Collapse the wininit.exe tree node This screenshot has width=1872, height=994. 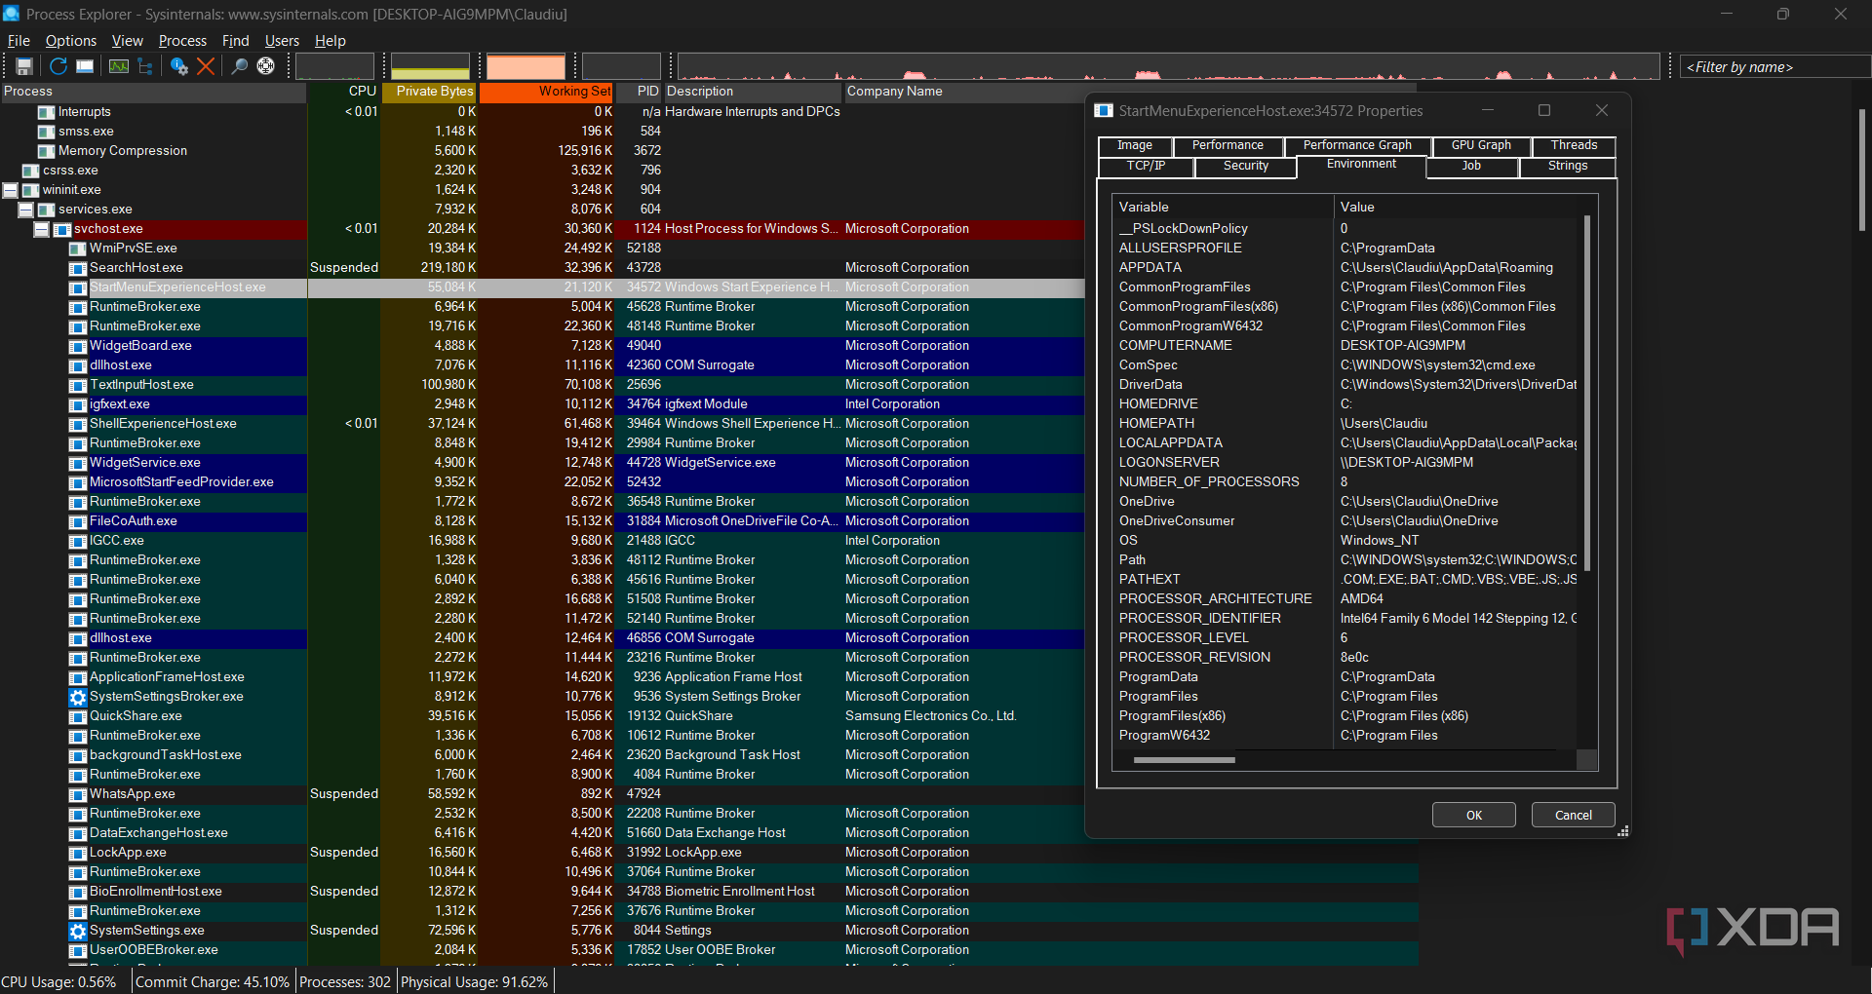coord(11,190)
